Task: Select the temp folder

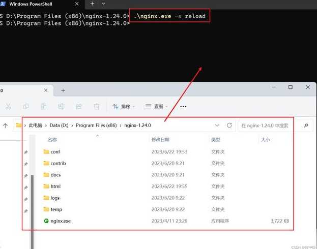Action: pyautogui.click(x=56, y=209)
